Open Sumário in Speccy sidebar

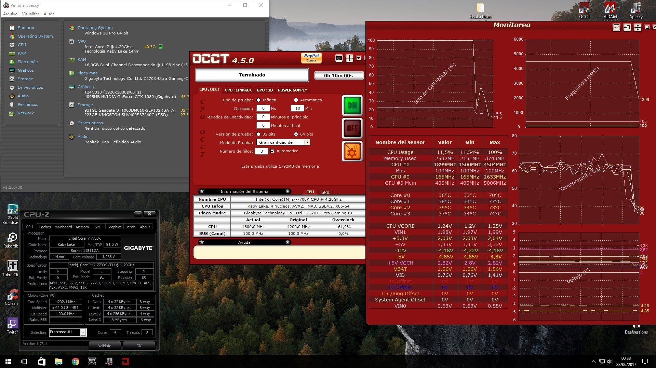26,28
